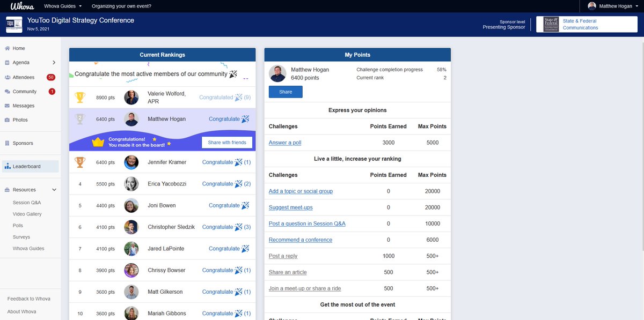Click the bronze trophy next to Jennifer Kramer
644x320 pixels.
[80, 162]
